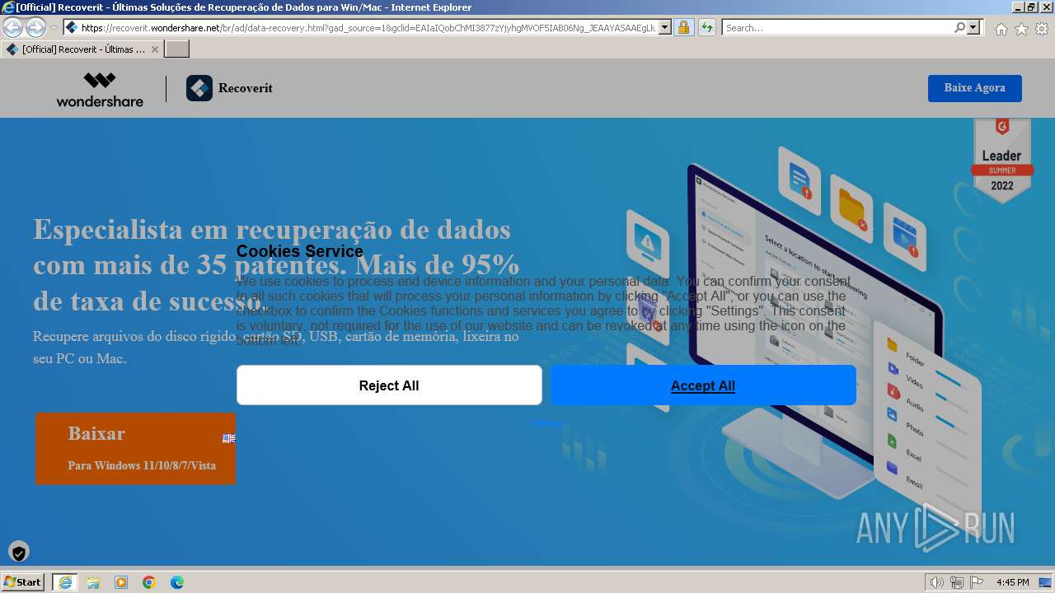This screenshot has height=593, width=1055.
Task: Click the Recoverit product logo icon
Action: (199, 88)
